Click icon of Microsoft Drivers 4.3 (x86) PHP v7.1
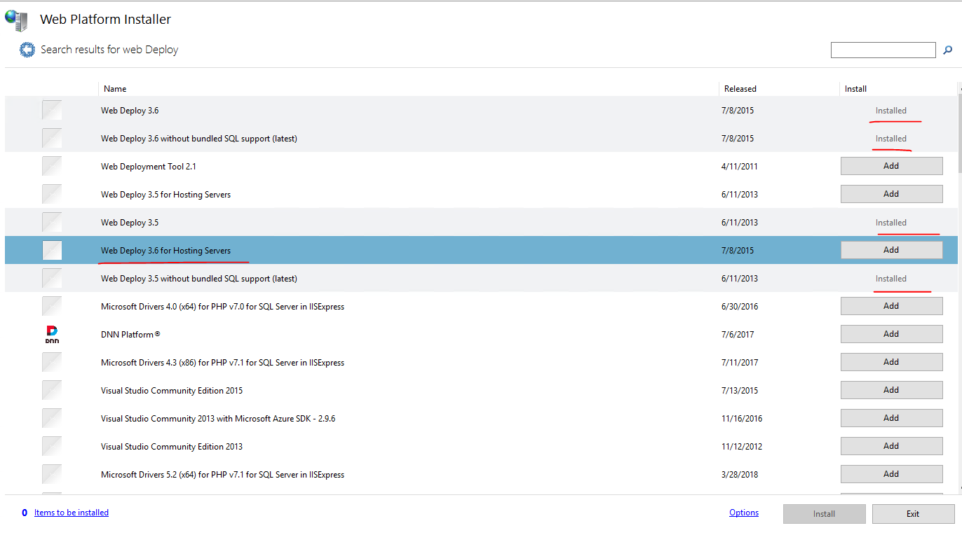The height and width of the screenshot is (535, 962). pos(52,362)
